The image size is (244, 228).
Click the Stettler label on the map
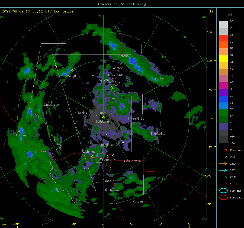pyautogui.click(x=158, y=78)
